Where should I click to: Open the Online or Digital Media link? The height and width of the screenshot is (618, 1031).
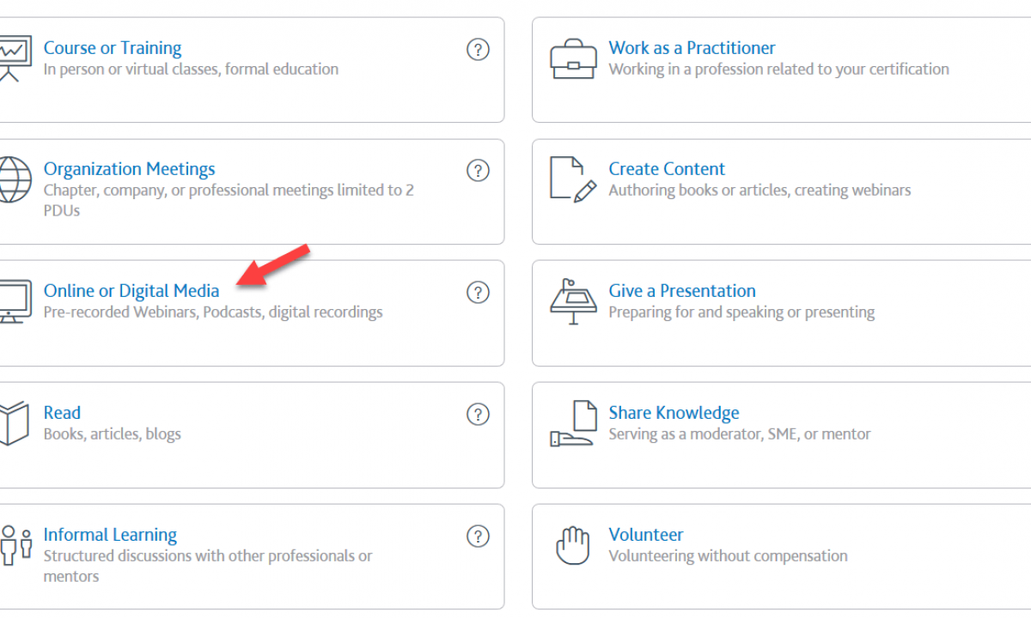[131, 291]
